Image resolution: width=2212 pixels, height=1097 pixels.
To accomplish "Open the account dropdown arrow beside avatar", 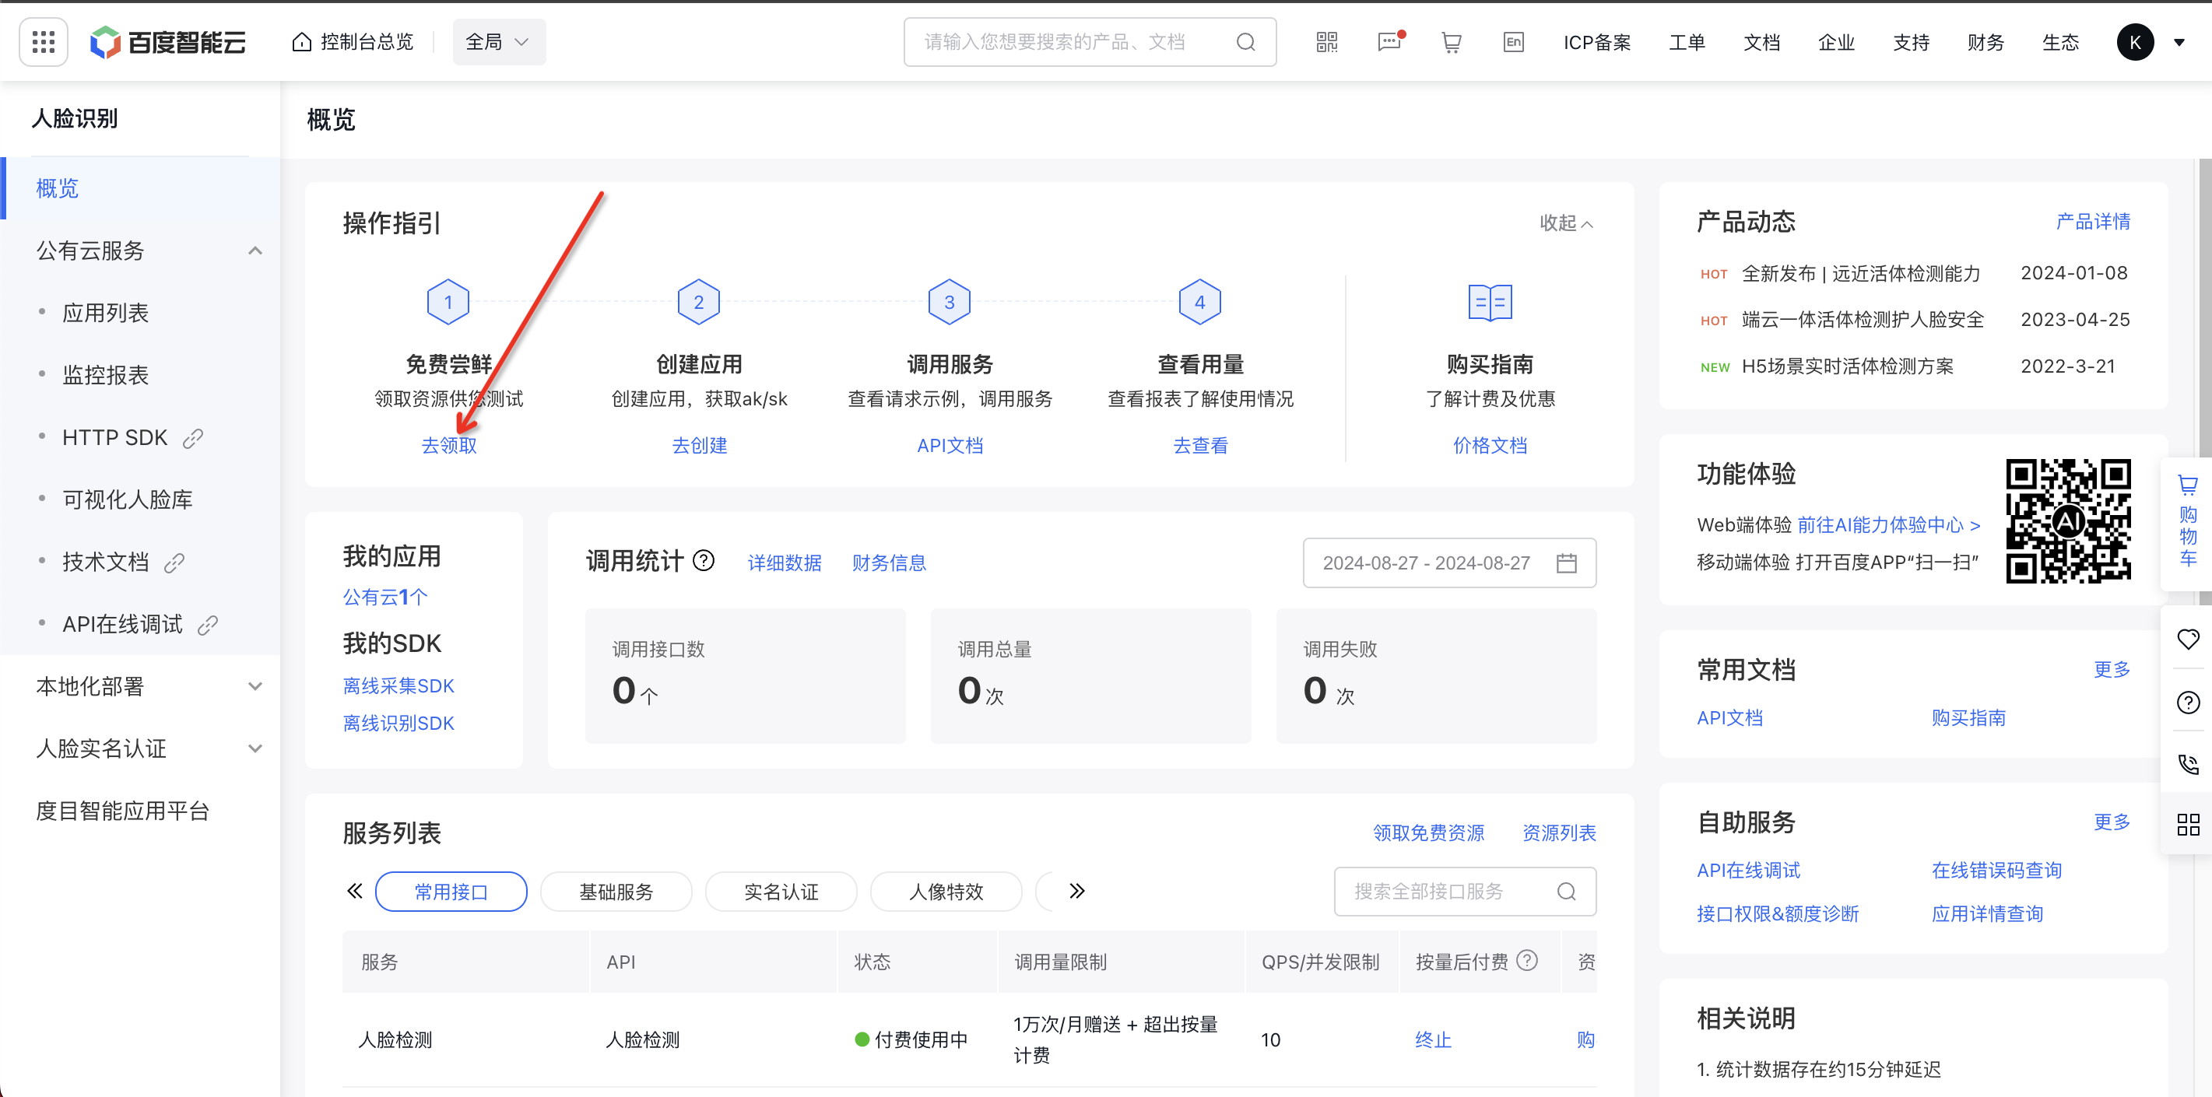I will (x=2179, y=42).
